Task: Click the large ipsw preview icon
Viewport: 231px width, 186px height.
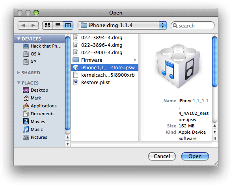Action: (x=178, y=66)
